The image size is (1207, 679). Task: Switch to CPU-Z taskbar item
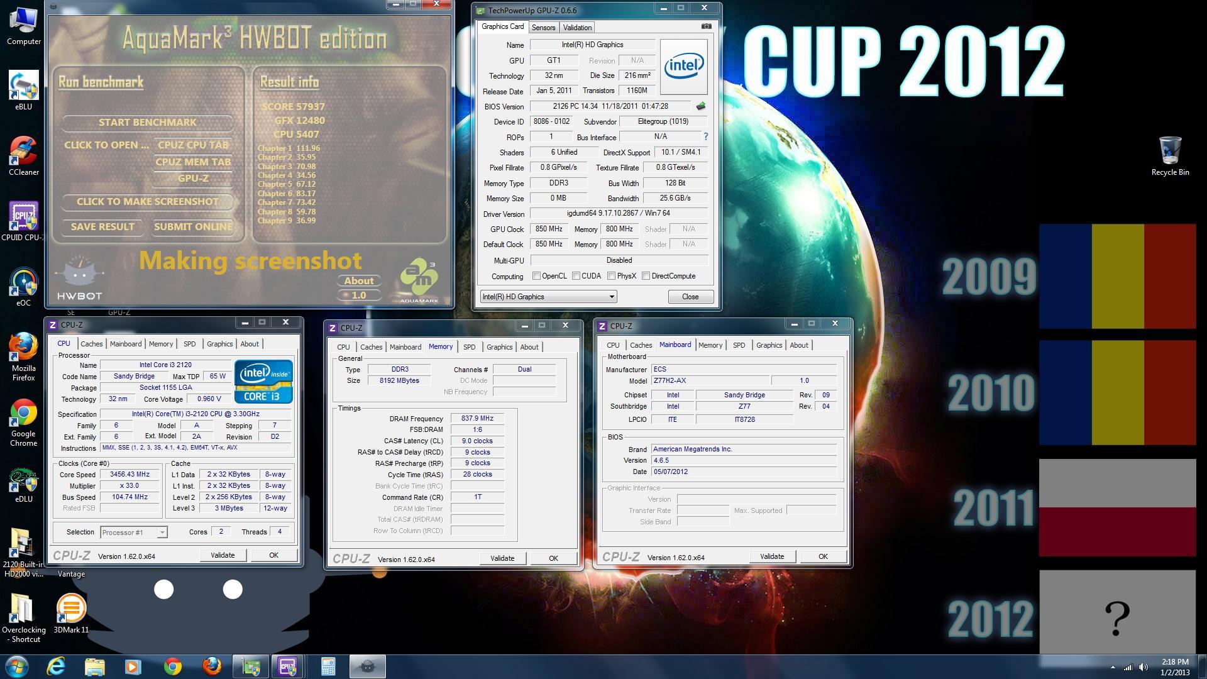pyautogui.click(x=288, y=666)
